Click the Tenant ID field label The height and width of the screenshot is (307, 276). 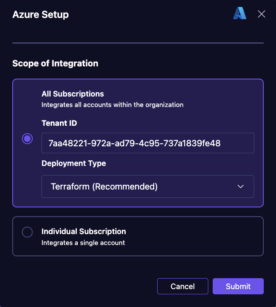pyautogui.click(x=59, y=123)
